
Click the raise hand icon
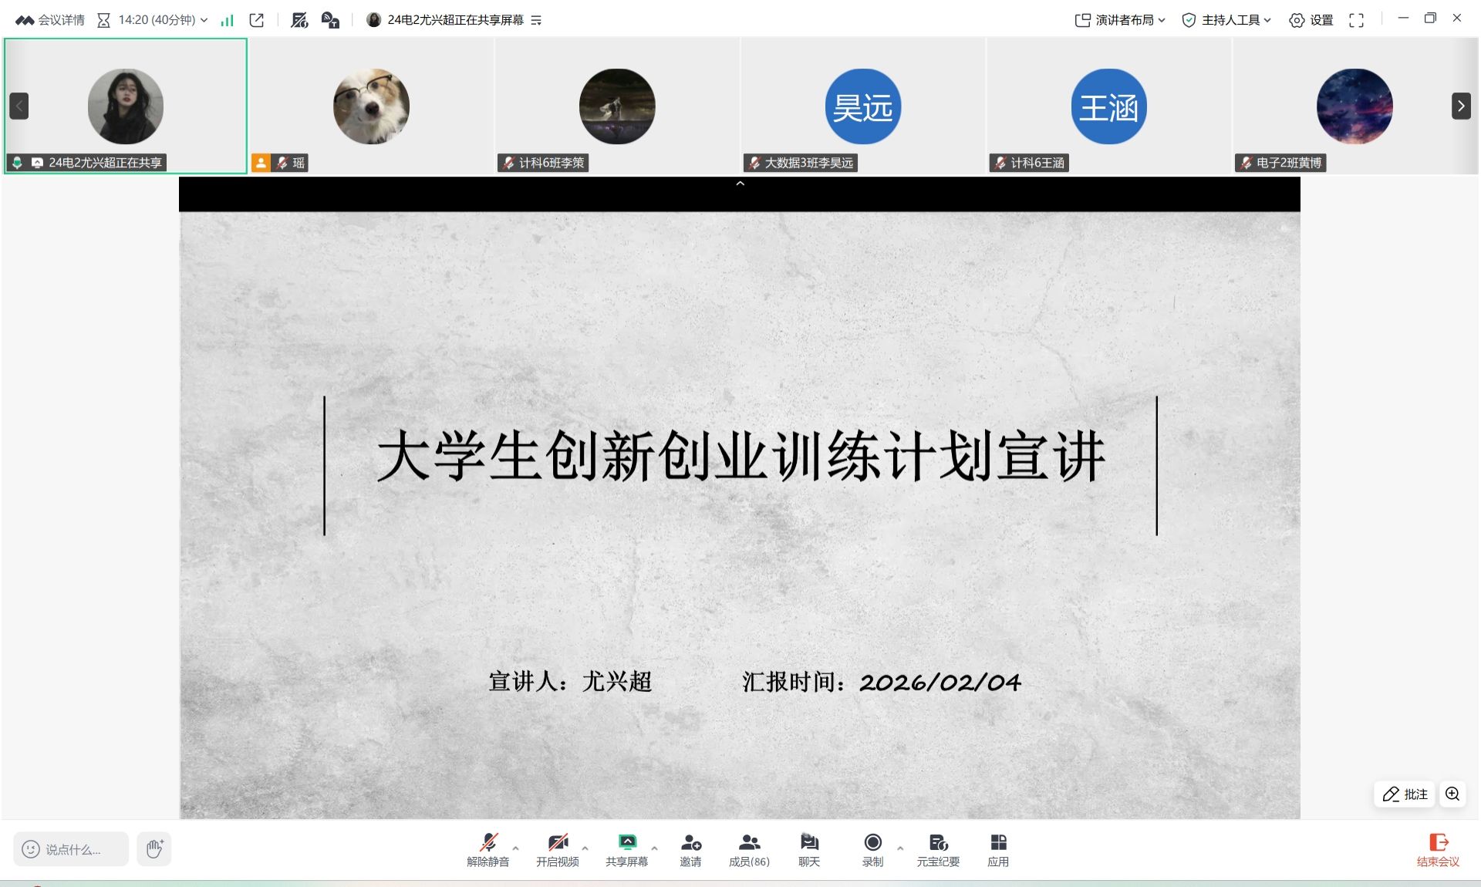pyautogui.click(x=154, y=848)
